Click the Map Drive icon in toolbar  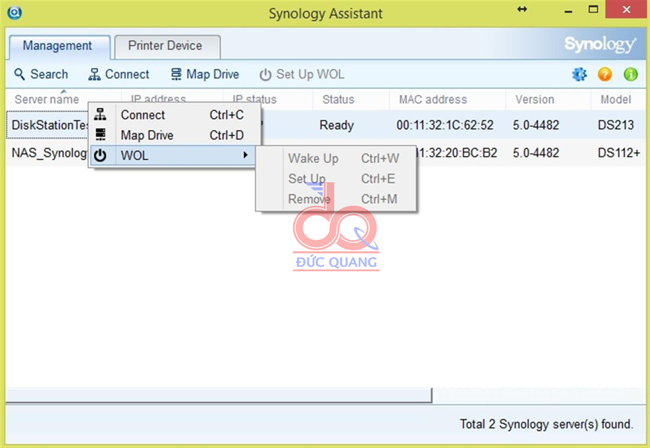pyautogui.click(x=176, y=75)
